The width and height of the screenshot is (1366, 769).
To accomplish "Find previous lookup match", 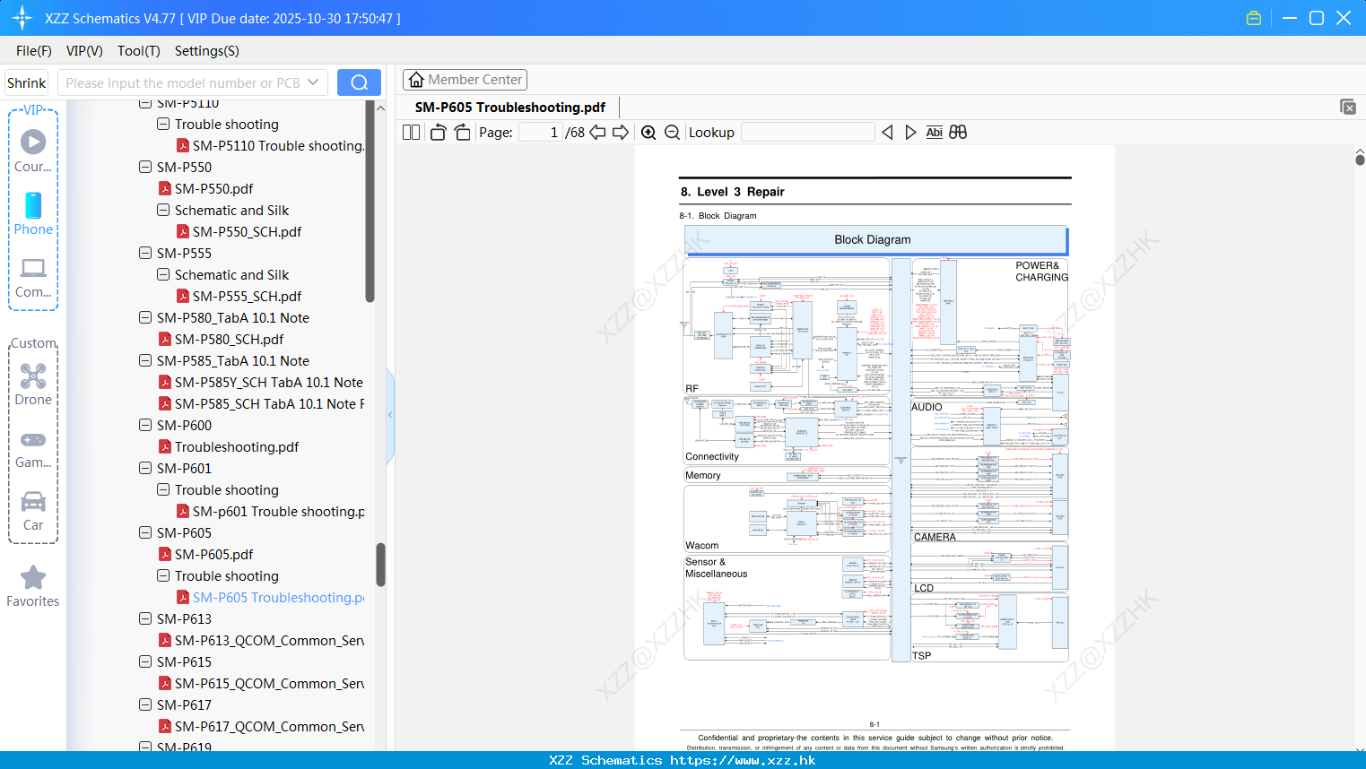I will point(887,132).
